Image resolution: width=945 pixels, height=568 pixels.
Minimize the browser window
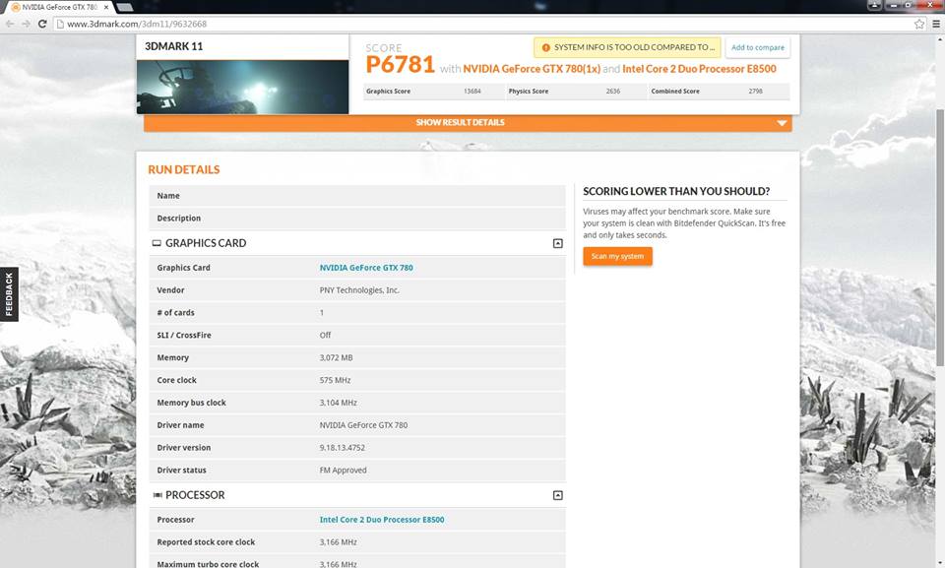[893, 6]
